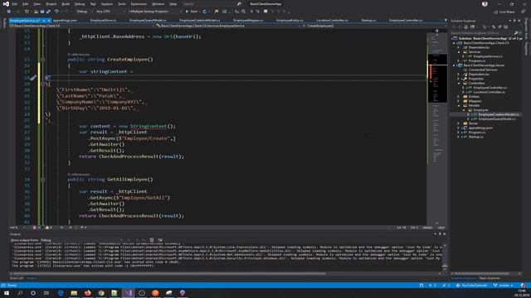
Task: Focus the Visual Studio search box
Action: click(x=212, y=4)
